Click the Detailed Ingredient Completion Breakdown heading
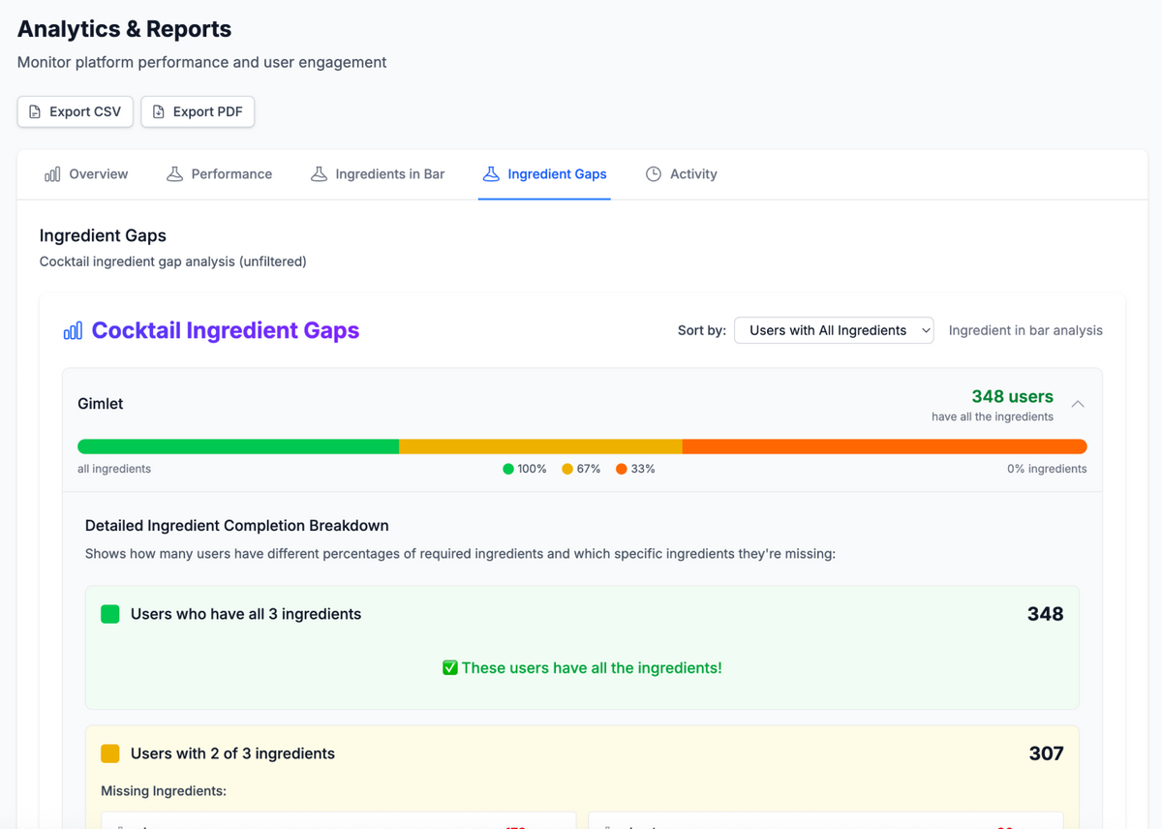The image size is (1162, 829). (237, 526)
